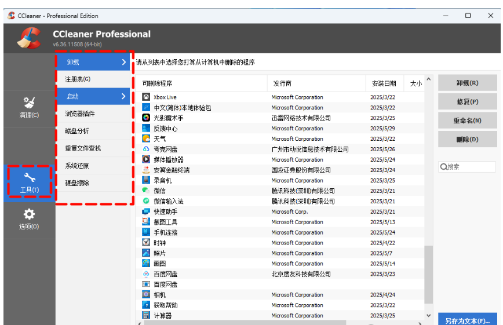Sort by the 可删除程序 column header
503x325 pixels.
point(201,83)
